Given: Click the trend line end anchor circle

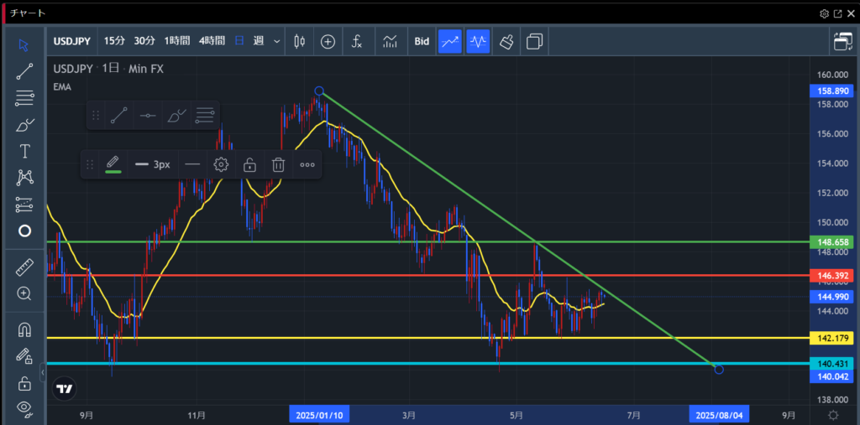Looking at the screenshot, I should tap(719, 370).
